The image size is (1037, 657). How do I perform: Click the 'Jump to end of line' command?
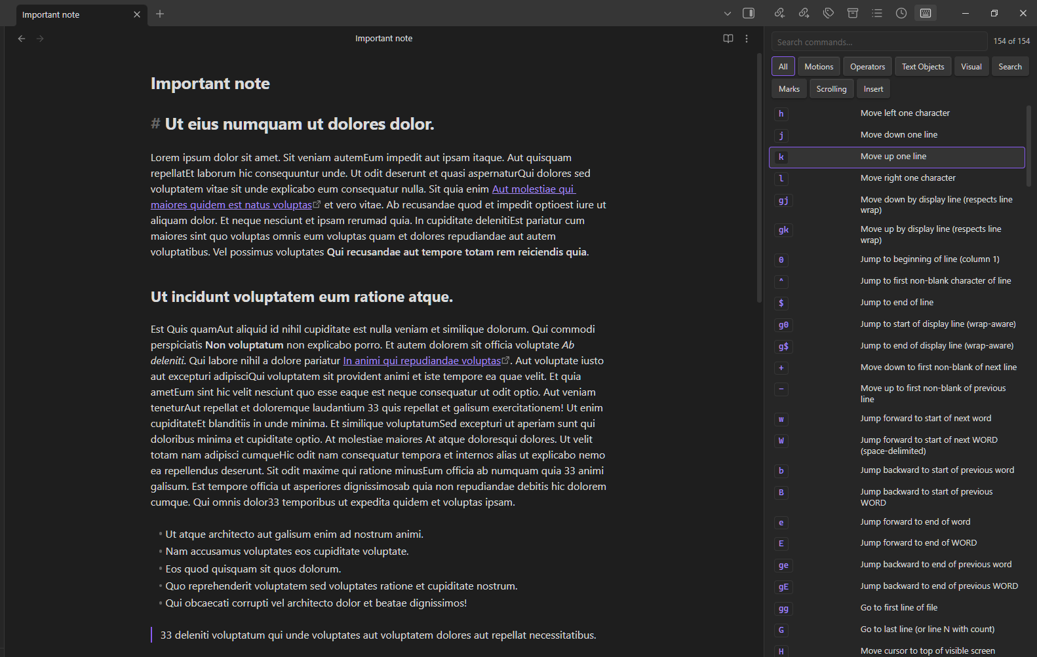(x=897, y=303)
